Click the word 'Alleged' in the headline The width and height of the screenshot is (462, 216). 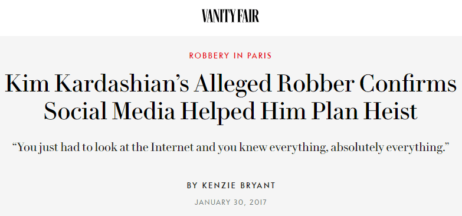pyautogui.click(x=232, y=84)
